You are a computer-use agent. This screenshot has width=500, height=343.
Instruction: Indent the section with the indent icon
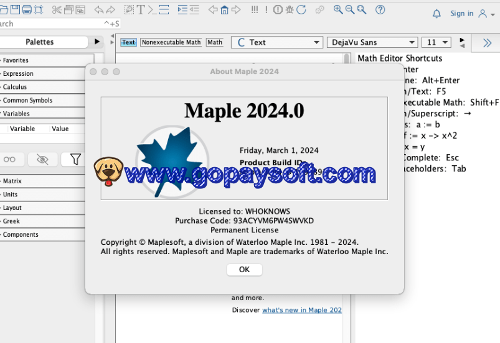tap(182, 10)
